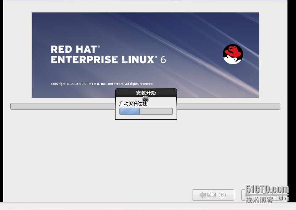Click the 启动安装过程 status text
Viewport: 296px width, 210px height.
[x=133, y=103]
